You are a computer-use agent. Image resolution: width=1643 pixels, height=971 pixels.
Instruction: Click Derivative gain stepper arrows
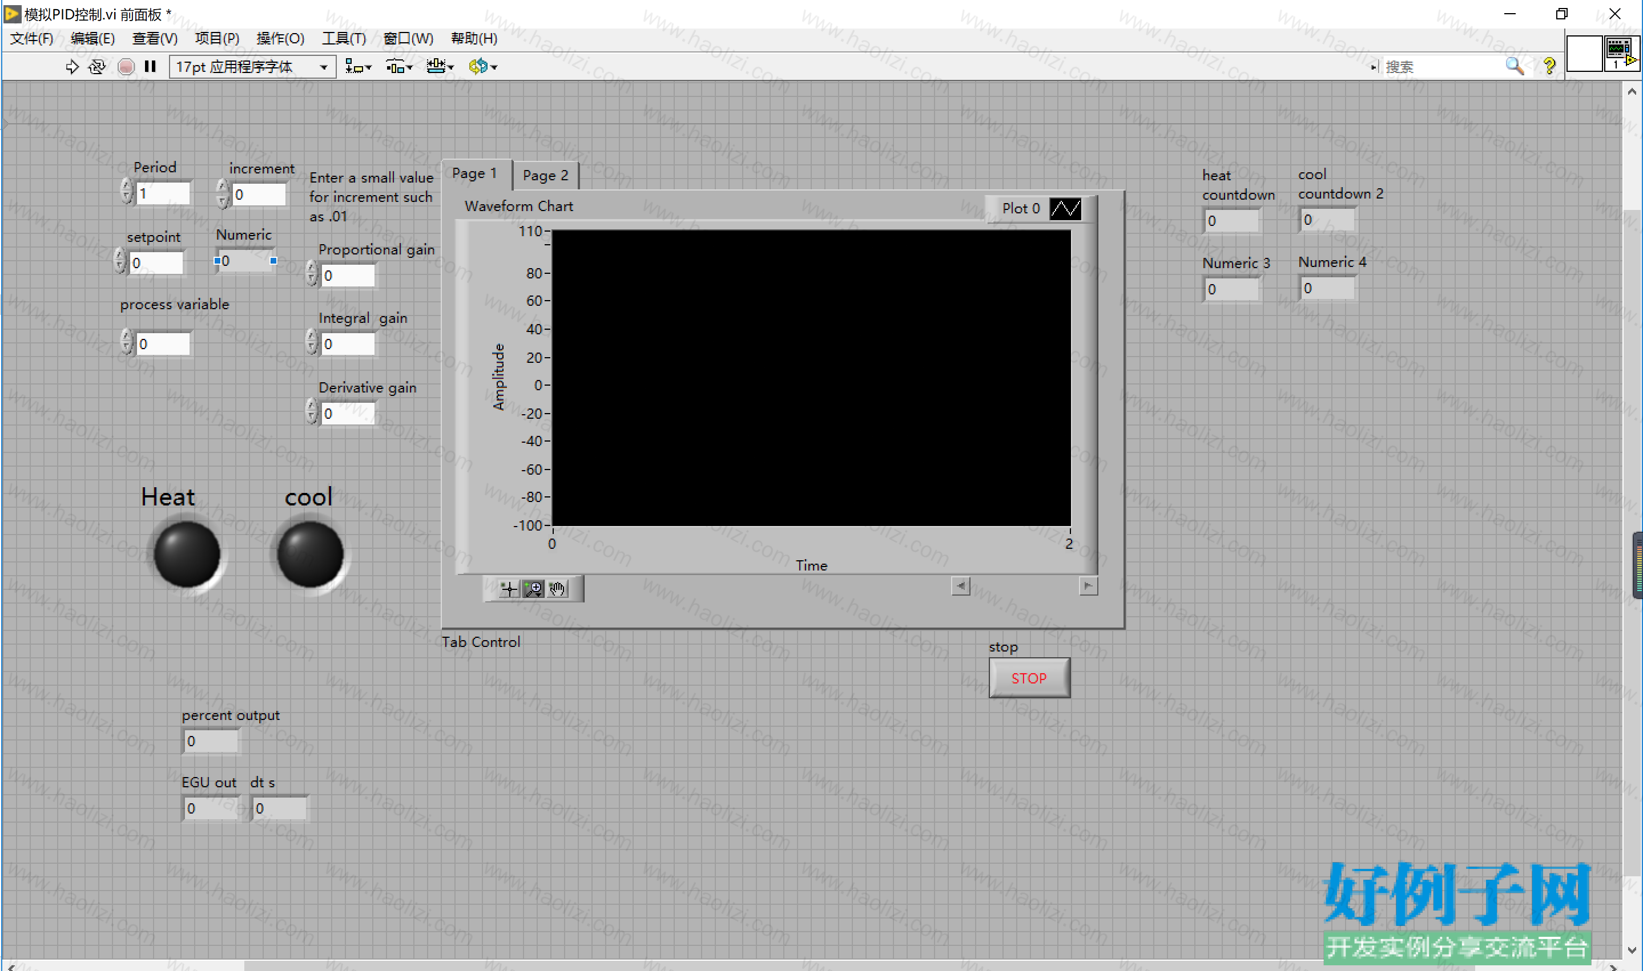312,411
